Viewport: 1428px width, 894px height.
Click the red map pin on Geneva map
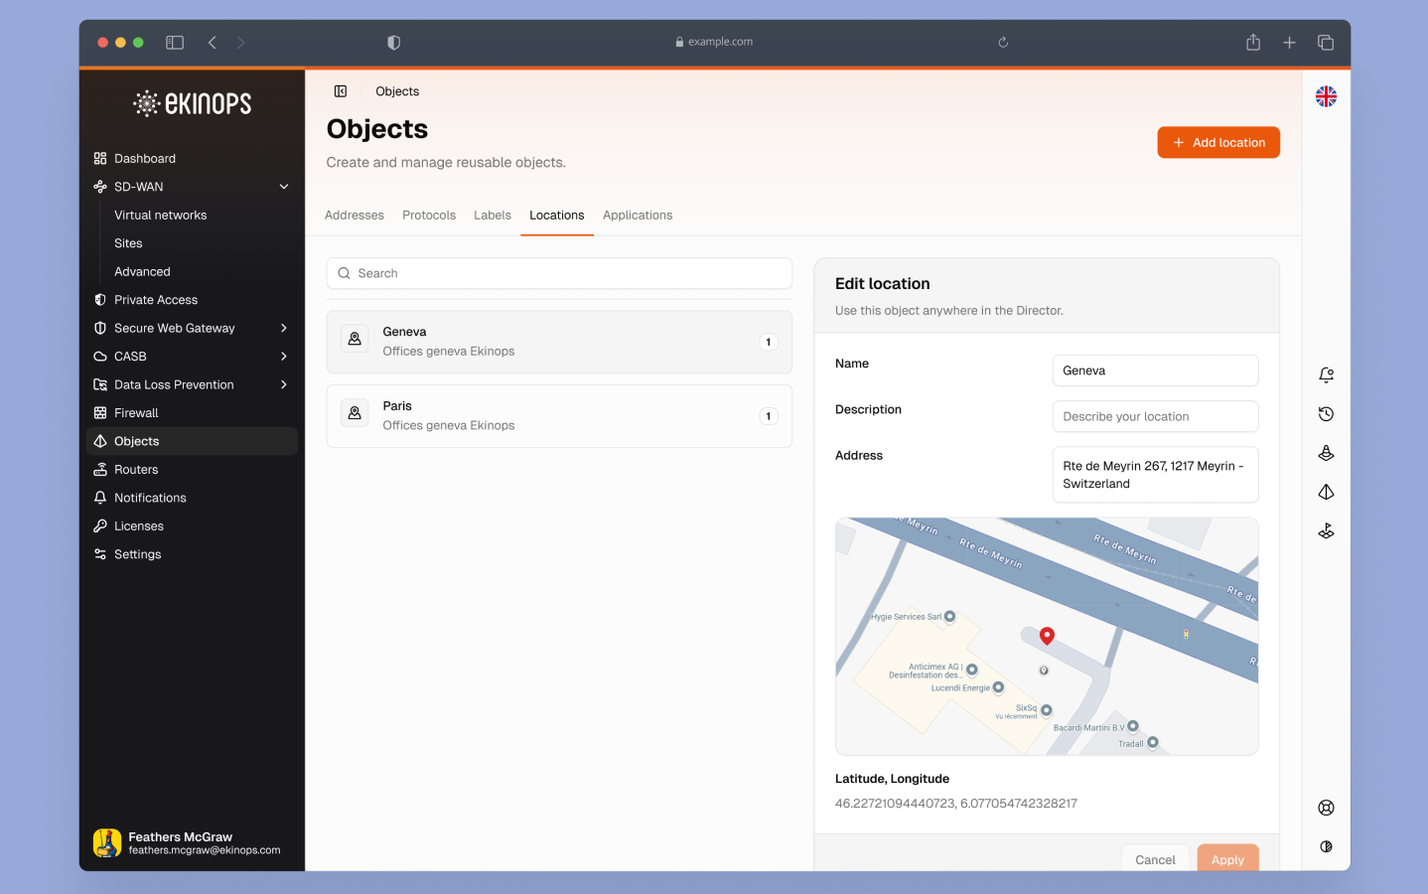tap(1047, 635)
